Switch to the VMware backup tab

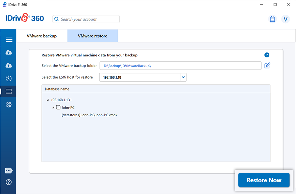[x=42, y=36]
